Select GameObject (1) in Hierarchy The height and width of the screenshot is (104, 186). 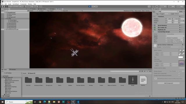click(x=14, y=22)
